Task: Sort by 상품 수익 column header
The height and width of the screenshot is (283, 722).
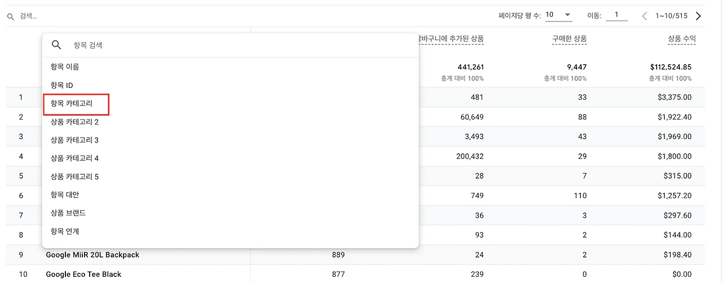Action: pos(682,39)
